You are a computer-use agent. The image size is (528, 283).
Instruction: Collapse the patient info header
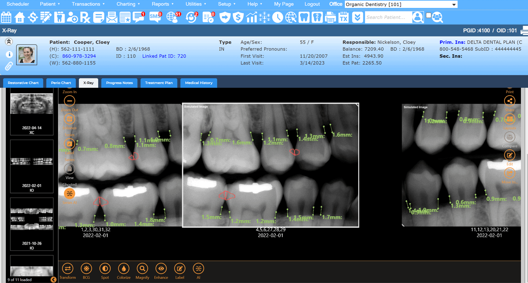click(9, 42)
